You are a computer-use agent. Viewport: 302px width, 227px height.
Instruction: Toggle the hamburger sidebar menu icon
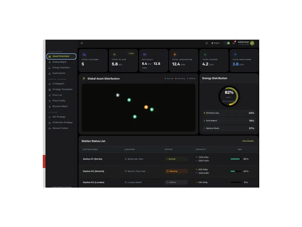(x=82, y=43)
